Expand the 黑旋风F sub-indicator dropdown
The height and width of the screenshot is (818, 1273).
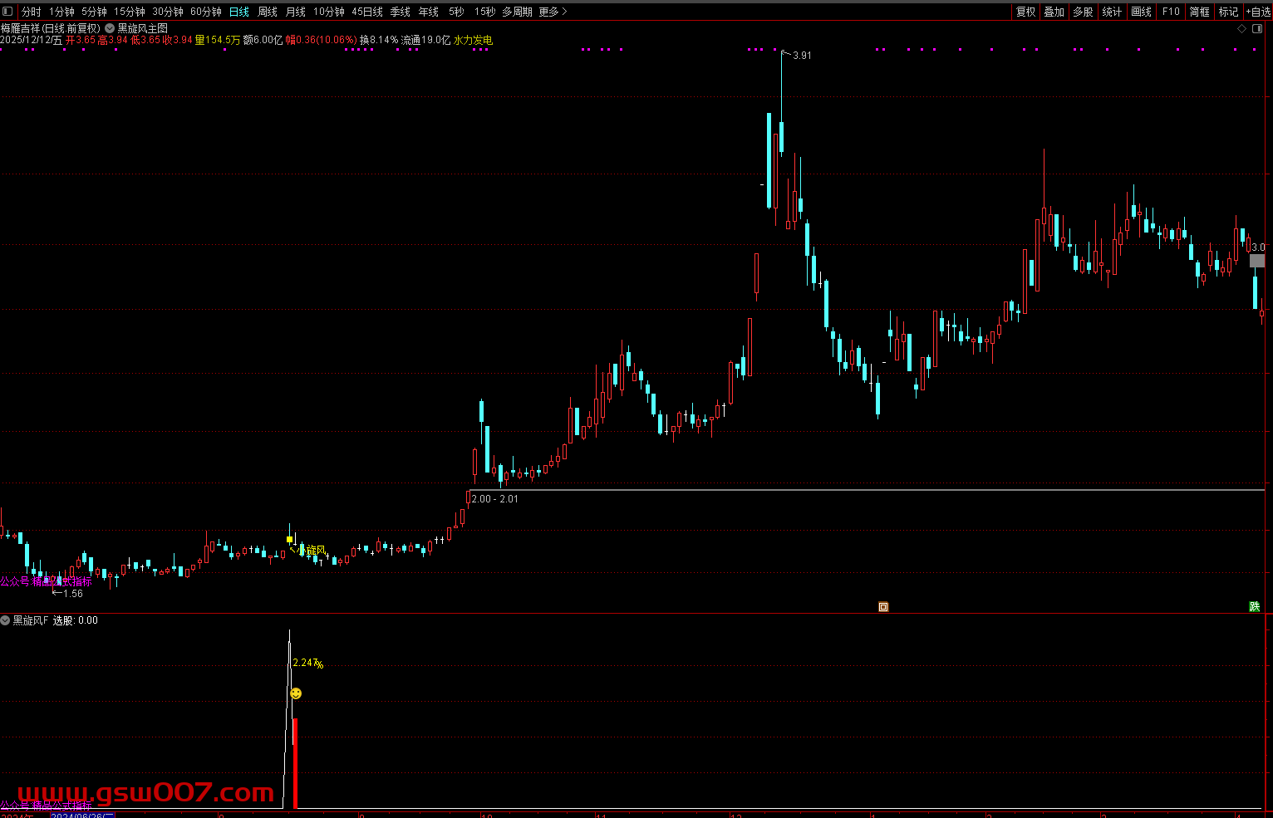[6, 620]
